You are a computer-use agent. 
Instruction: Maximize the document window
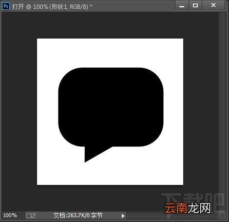195,5
